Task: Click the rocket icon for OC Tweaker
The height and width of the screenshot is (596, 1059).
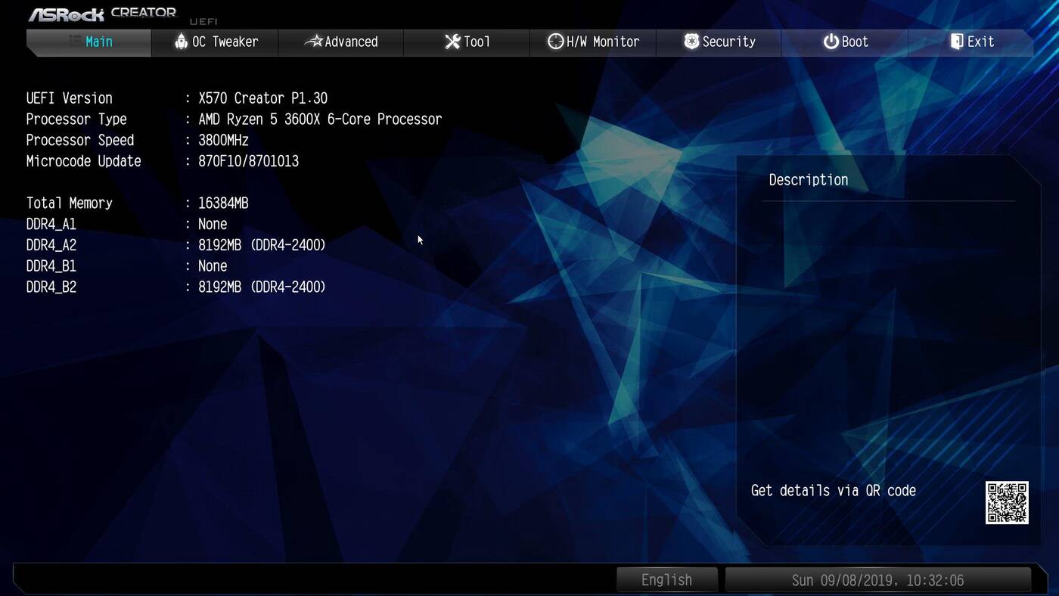Action: pos(181,42)
